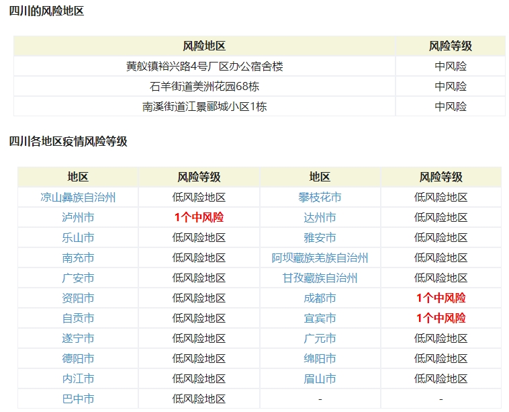Open the 成都市 link

pos(320,298)
